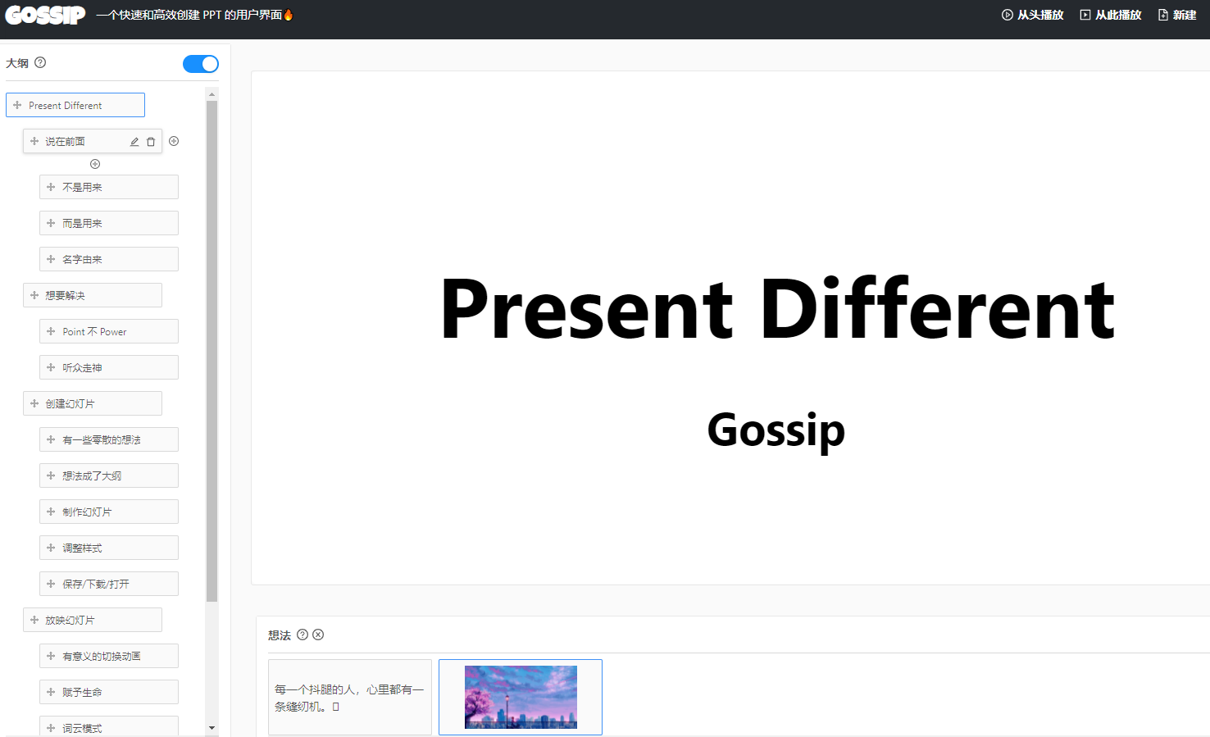This screenshot has height=737, width=1210.
Task: Click drag handle of 想要解决
Action: pos(34,295)
